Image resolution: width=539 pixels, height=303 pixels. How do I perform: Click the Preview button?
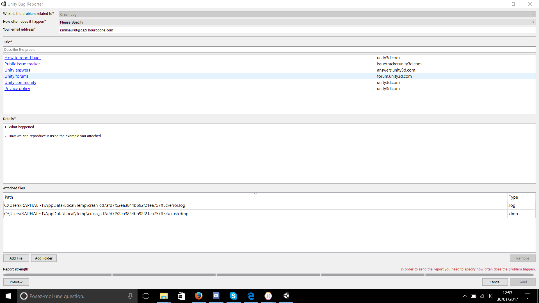coord(16,282)
